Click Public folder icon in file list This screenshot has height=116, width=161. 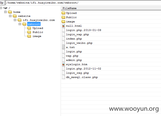(x=63, y=17)
